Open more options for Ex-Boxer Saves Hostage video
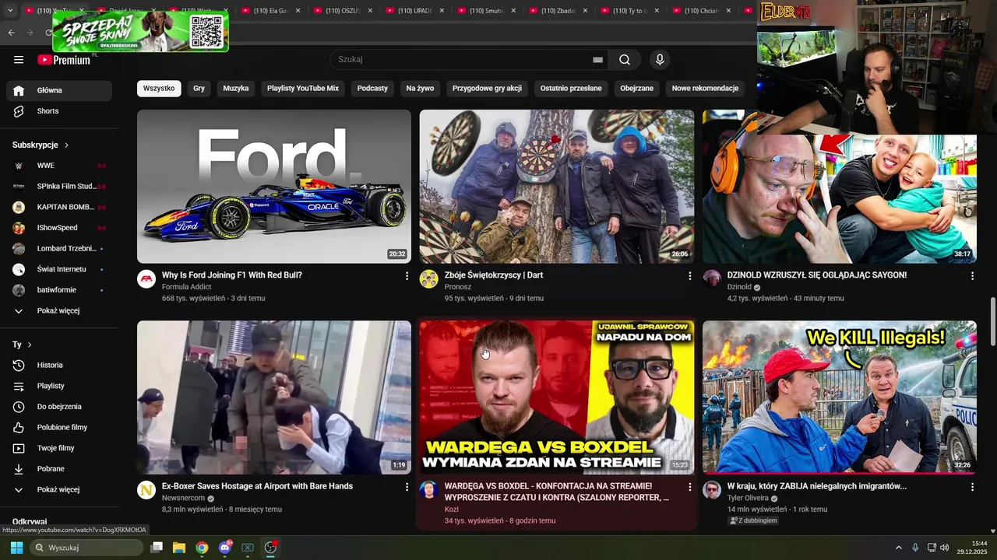 pyautogui.click(x=407, y=487)
